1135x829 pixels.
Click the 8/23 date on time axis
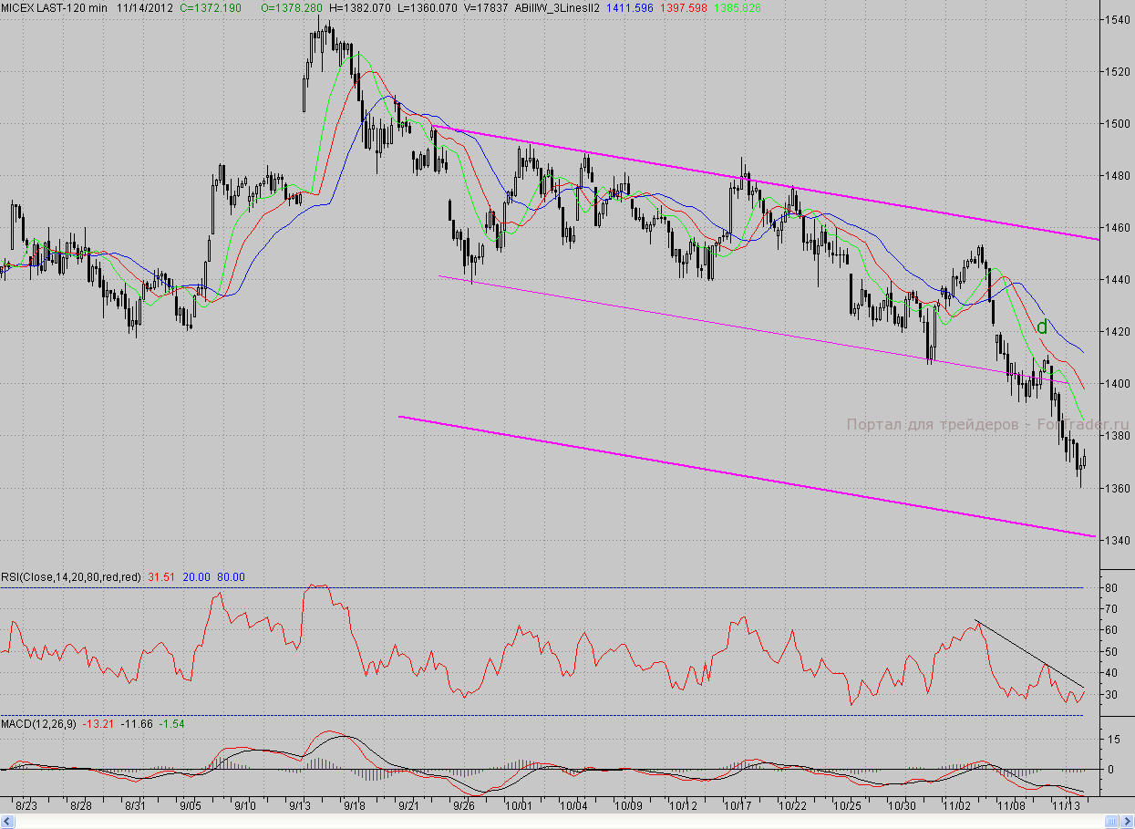(x=26, y=806)
